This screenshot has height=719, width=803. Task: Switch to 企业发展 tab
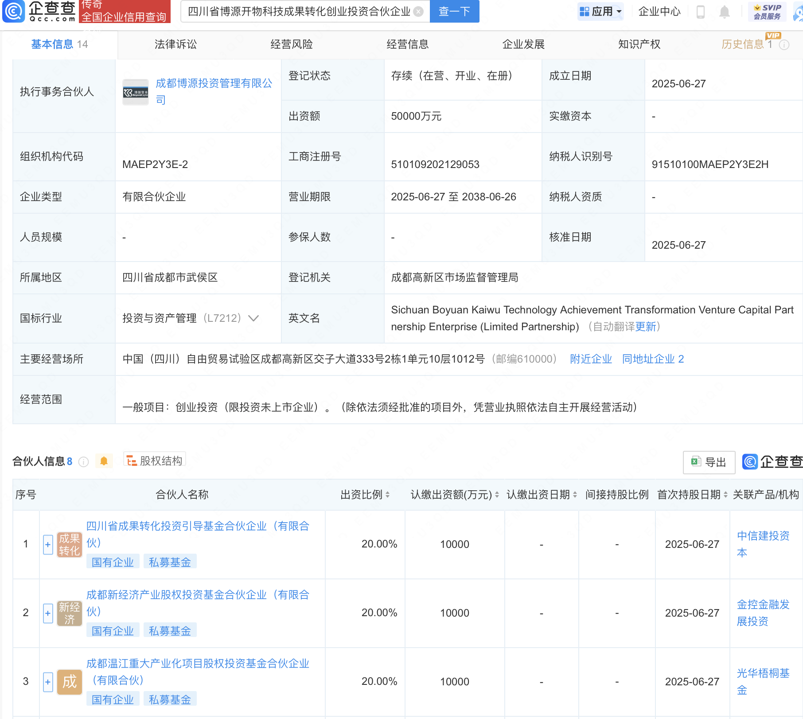pyautogui.click(x=523, y=44)
